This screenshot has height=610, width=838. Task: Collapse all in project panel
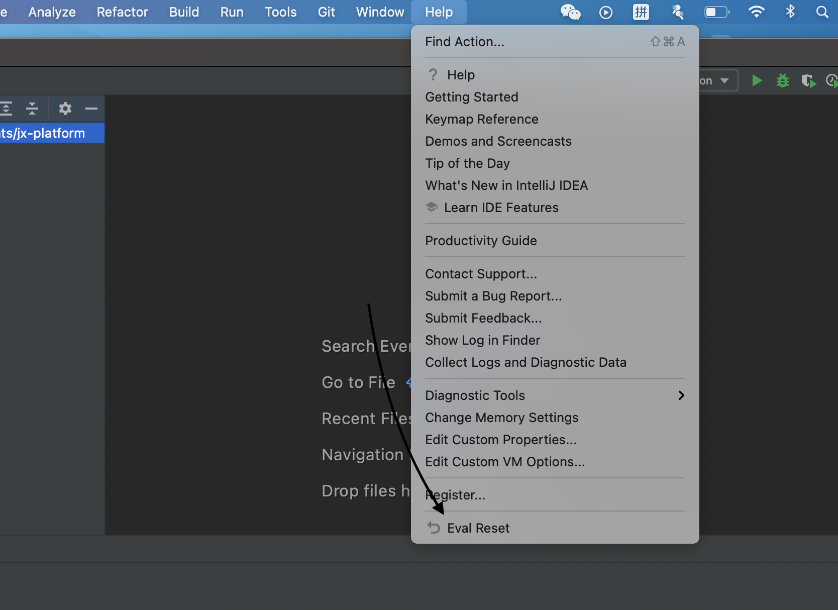pyautogui.click(x=32, y=109)
